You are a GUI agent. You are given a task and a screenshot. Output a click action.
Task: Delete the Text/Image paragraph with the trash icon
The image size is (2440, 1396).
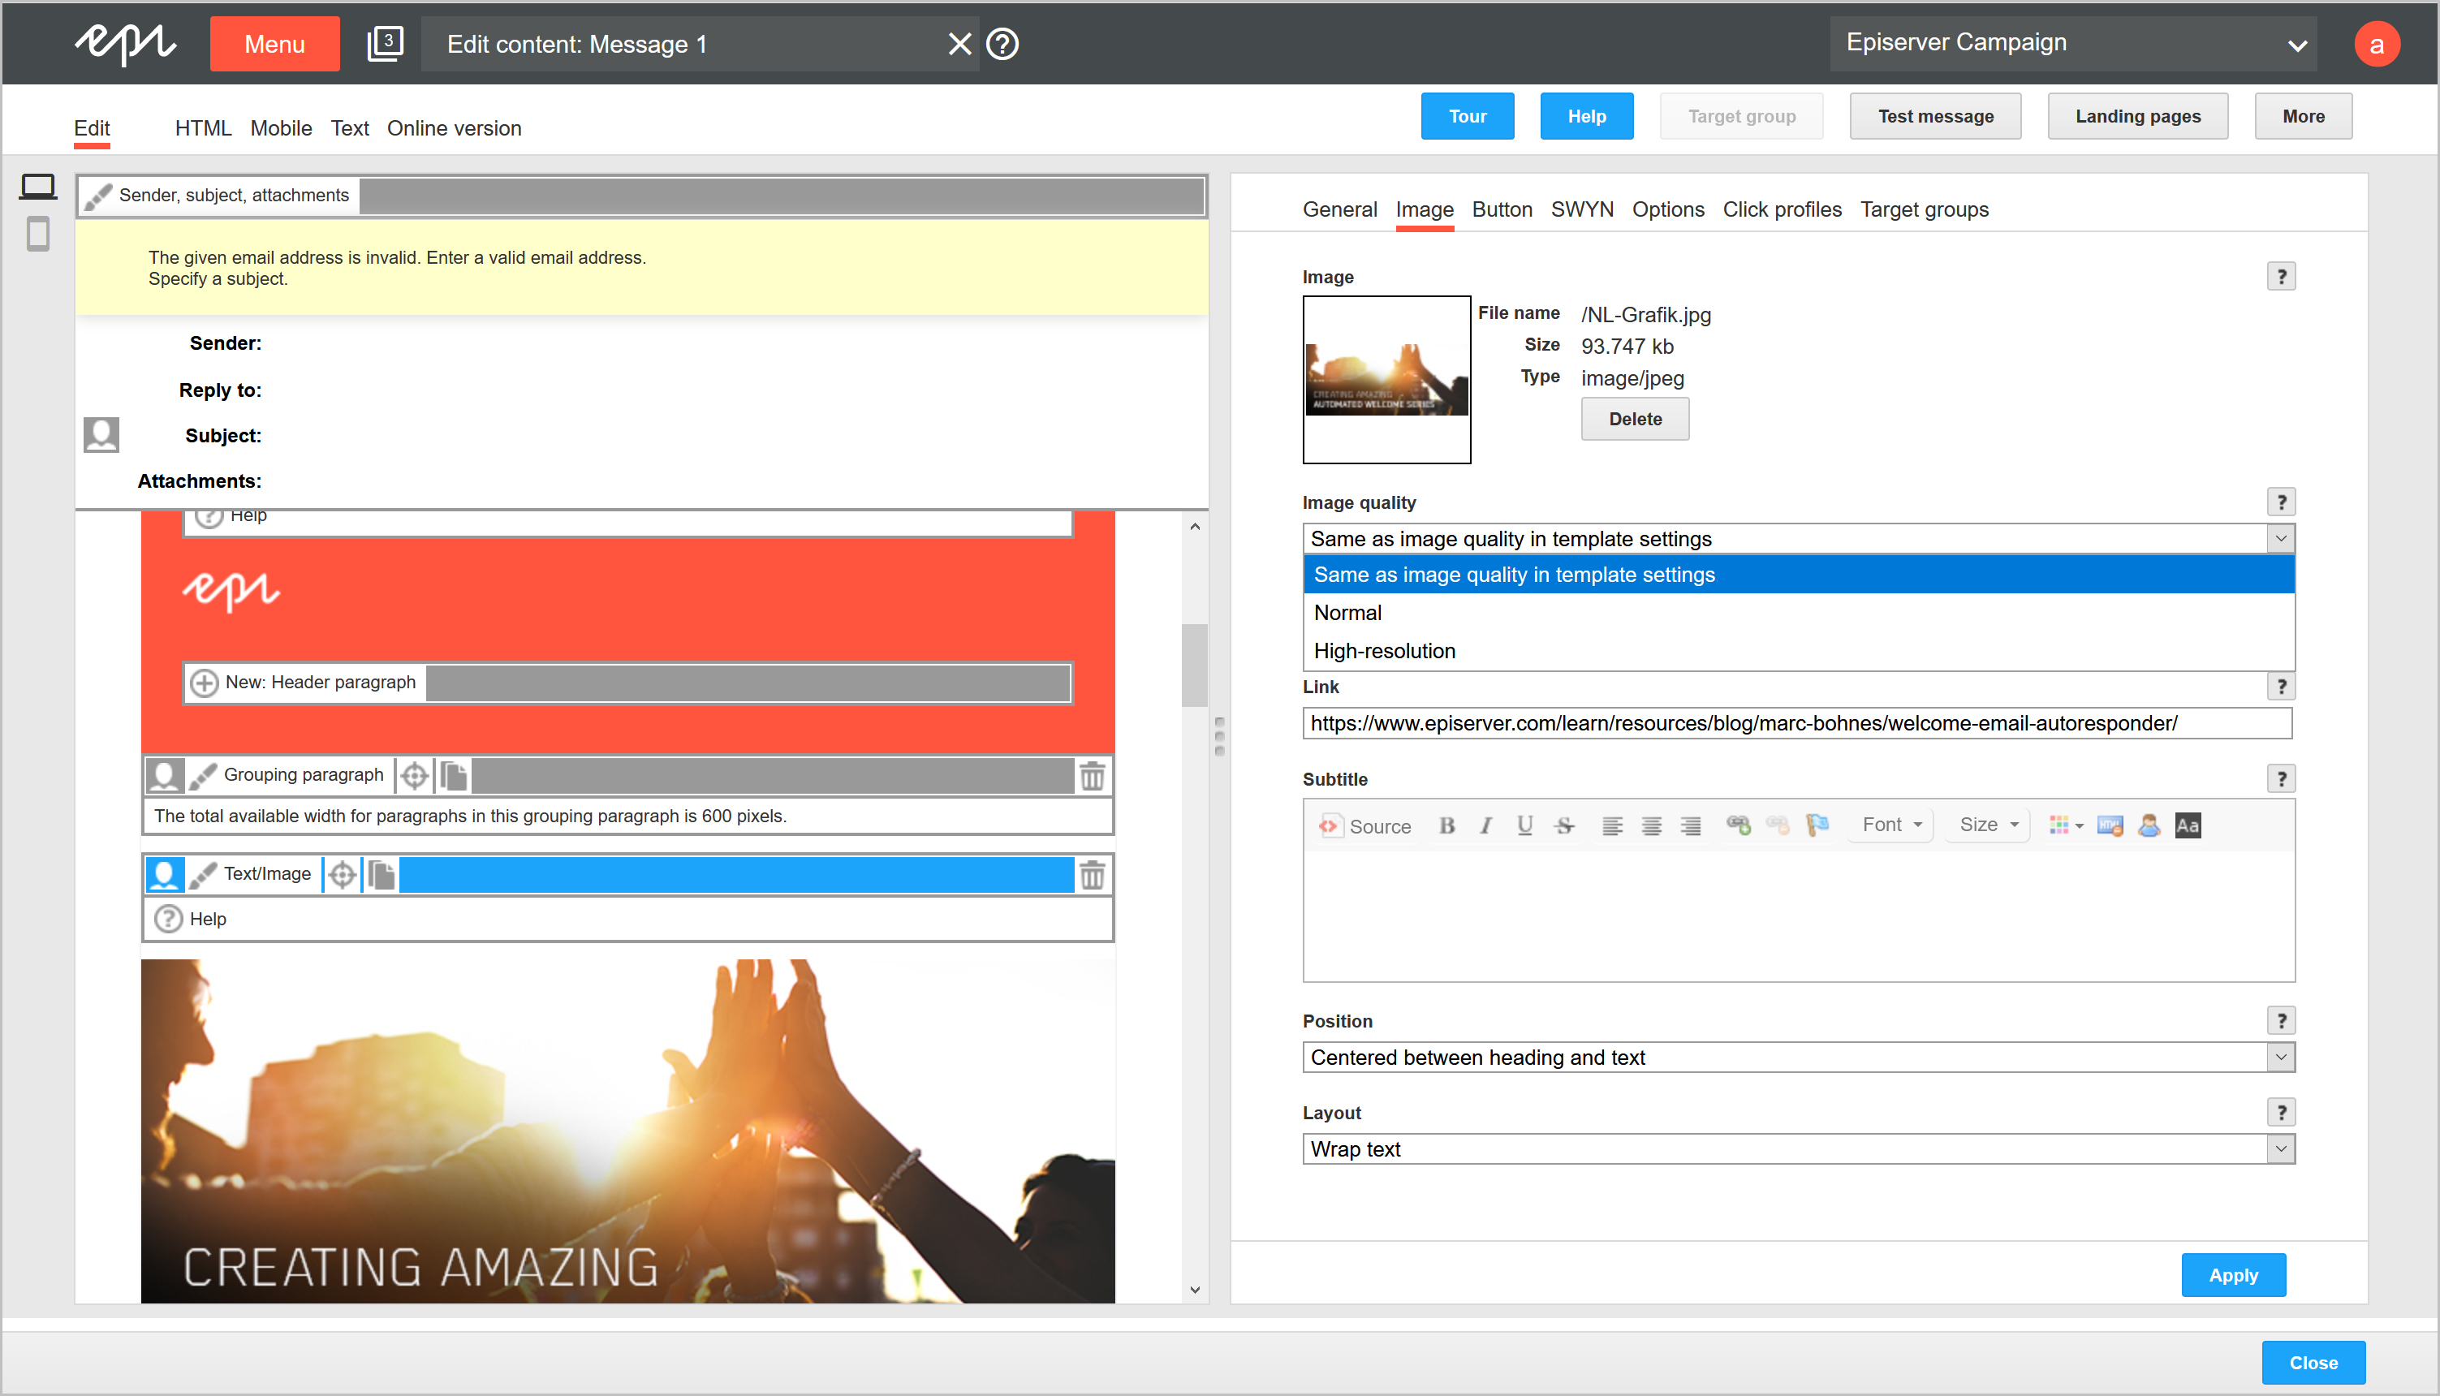tap(1092, 874)
